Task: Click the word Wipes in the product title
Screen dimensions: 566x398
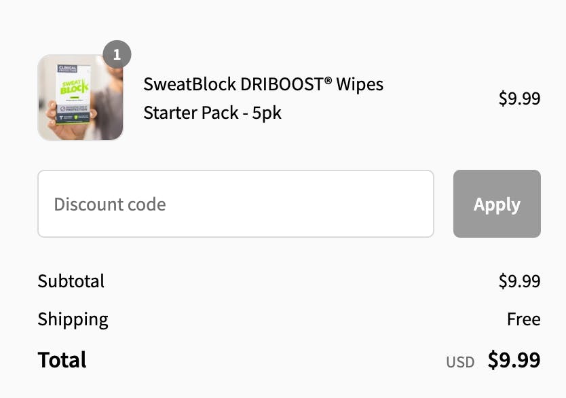Action: (361, 84)
